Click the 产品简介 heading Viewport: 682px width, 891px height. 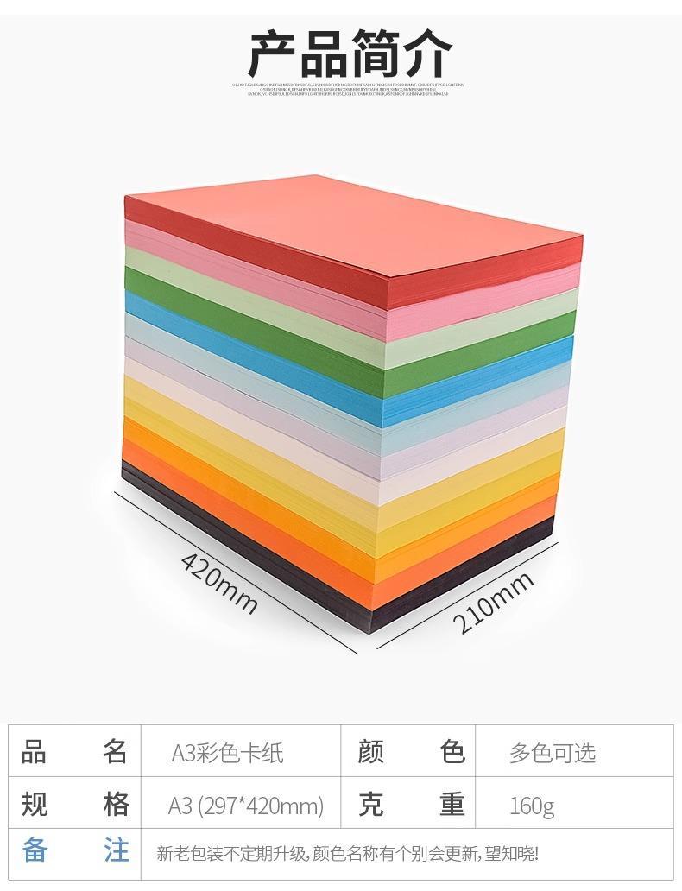350,54
